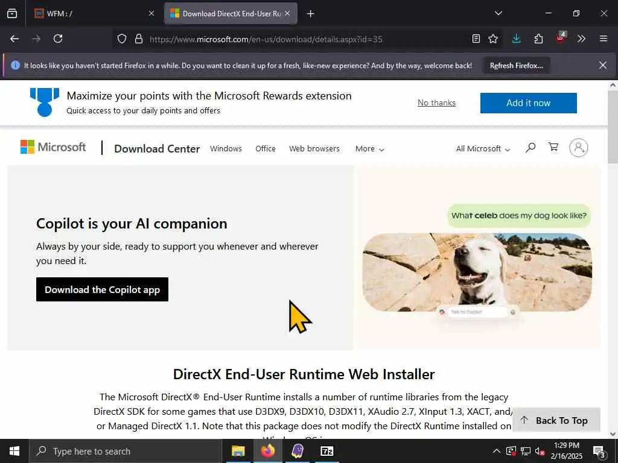Open the red extension icon with badge

(x=560, y=38)
